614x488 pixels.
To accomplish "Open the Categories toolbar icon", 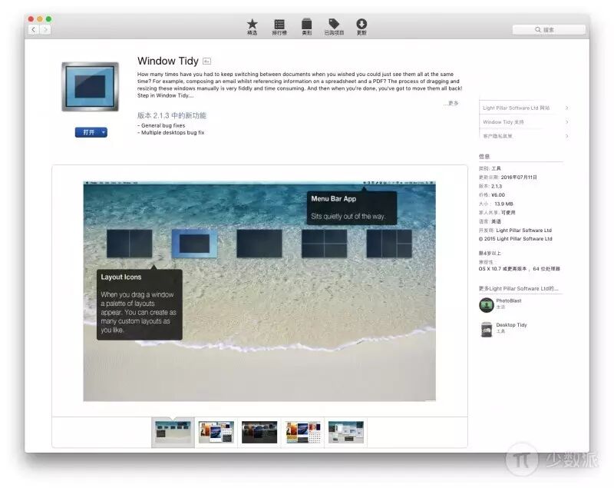I will click(x=306, y=27).
